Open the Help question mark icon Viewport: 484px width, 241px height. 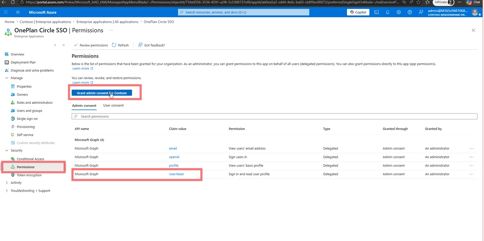410,12
